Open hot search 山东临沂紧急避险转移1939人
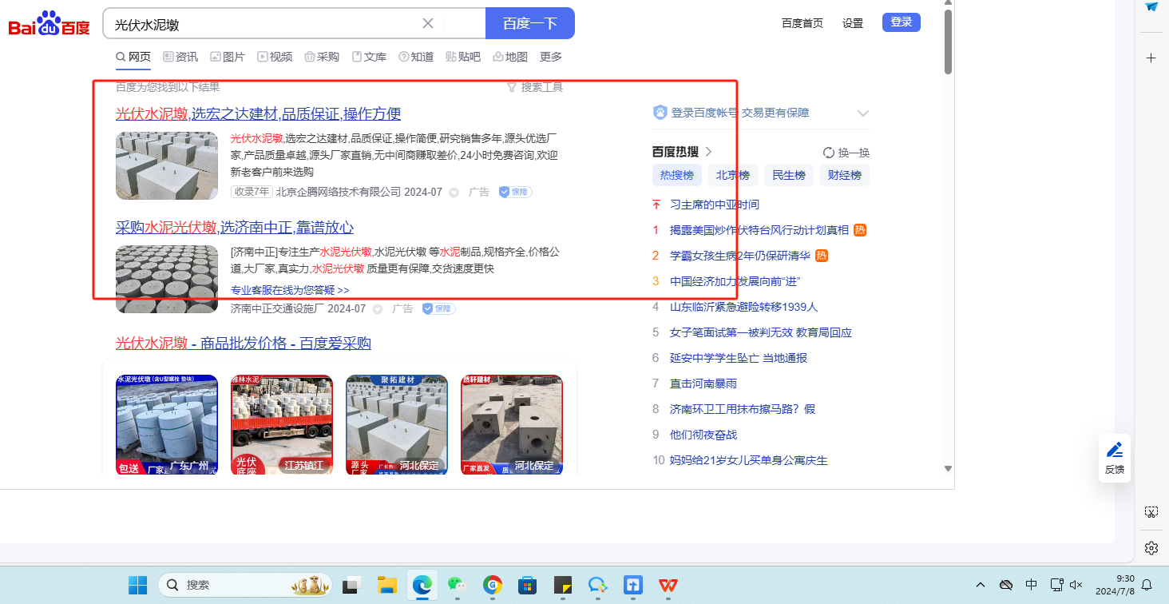Screen dimensions: 1169x604 click(x=744, y=307)
